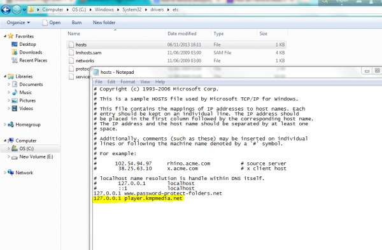This screenshot has width=382, height=250.
Task: Open the Documents library
Action: 31,84
